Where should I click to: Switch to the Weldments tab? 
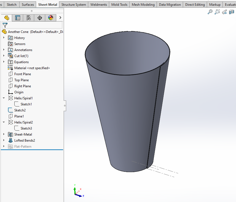(x=99, y=5)
